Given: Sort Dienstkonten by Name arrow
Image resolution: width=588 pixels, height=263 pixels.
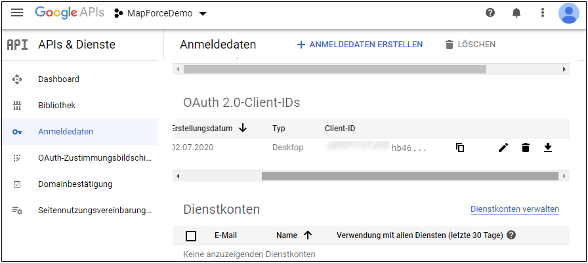Looking at the screenshot, I should click(307, 235).
